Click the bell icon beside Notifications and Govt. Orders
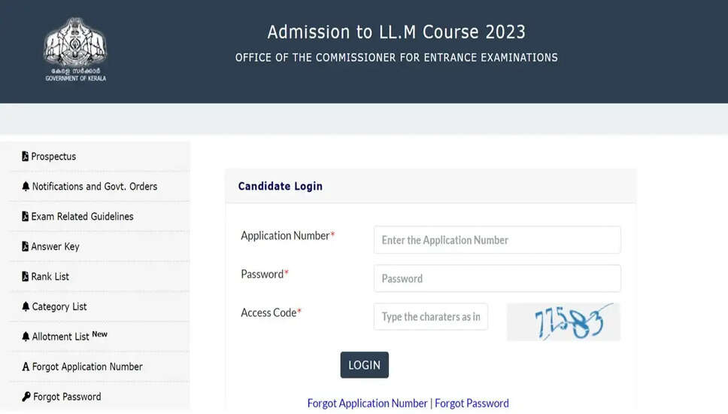 26,187
